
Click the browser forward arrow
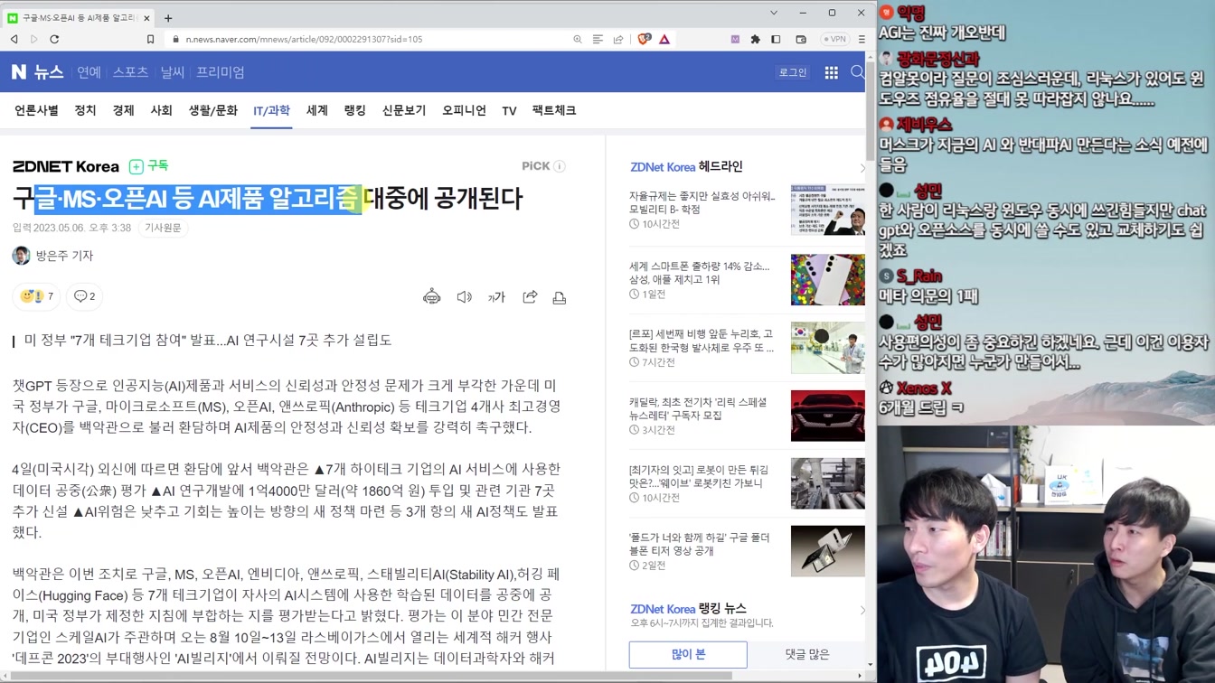tap(34, 39)
